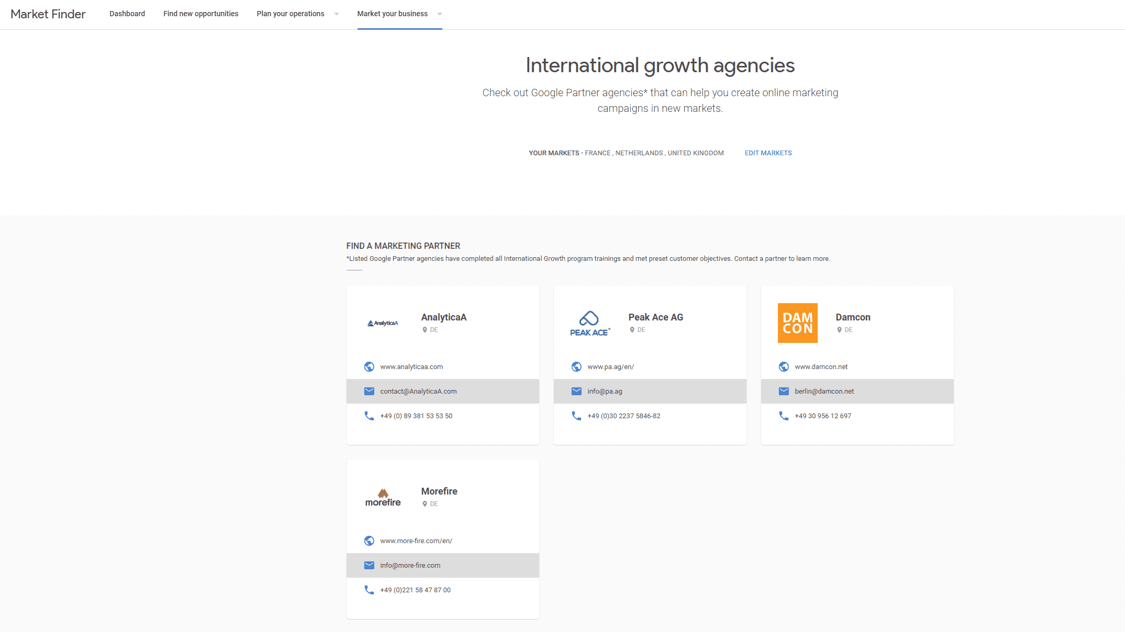Click the location pin under AnalyticaA name
The image size is (1125, 632).
click(425, 330)
